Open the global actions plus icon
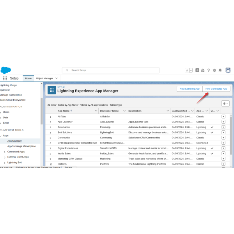Screen dimensions: 234x234 tap(197, 70)
